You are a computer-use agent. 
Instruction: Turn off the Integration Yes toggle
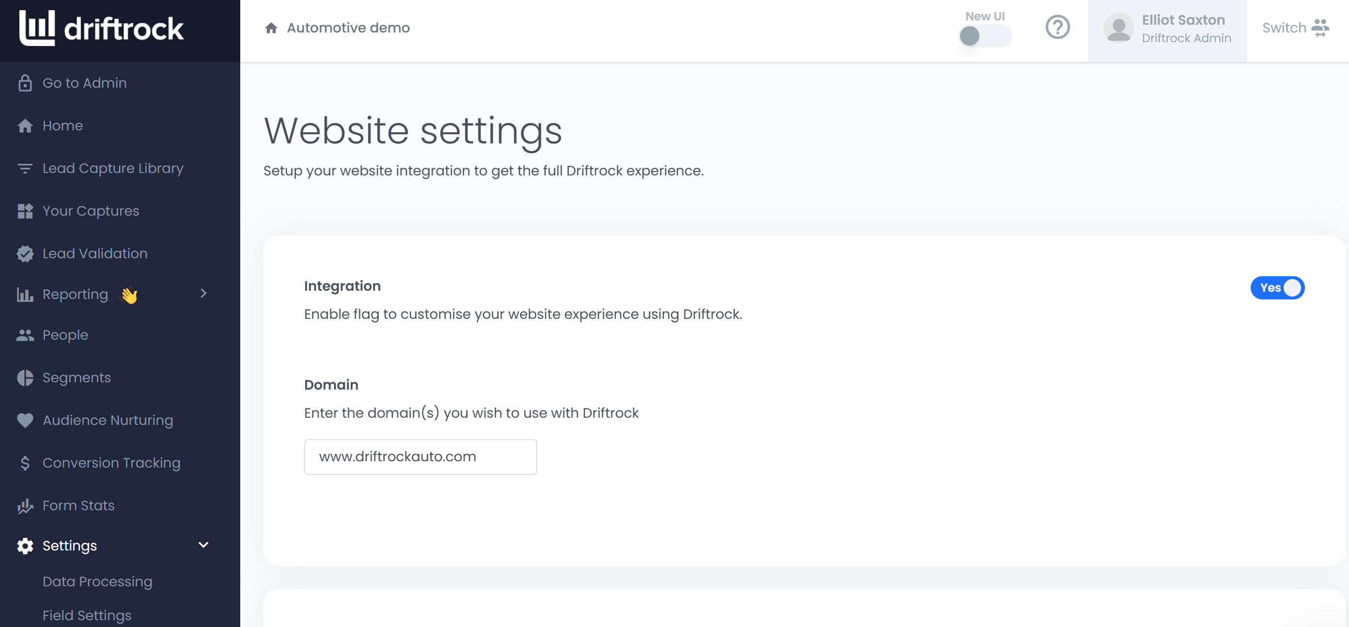pos(1277,287)
